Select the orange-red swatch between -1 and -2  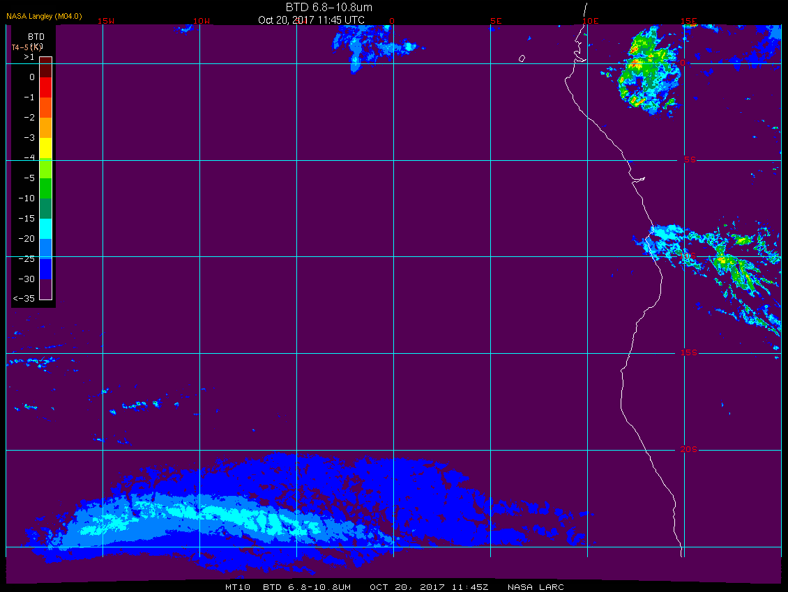pyautogui.click(x=46, y=107)
